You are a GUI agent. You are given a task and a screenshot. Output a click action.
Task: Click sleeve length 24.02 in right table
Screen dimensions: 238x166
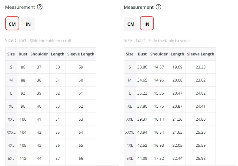pos(201,93)
